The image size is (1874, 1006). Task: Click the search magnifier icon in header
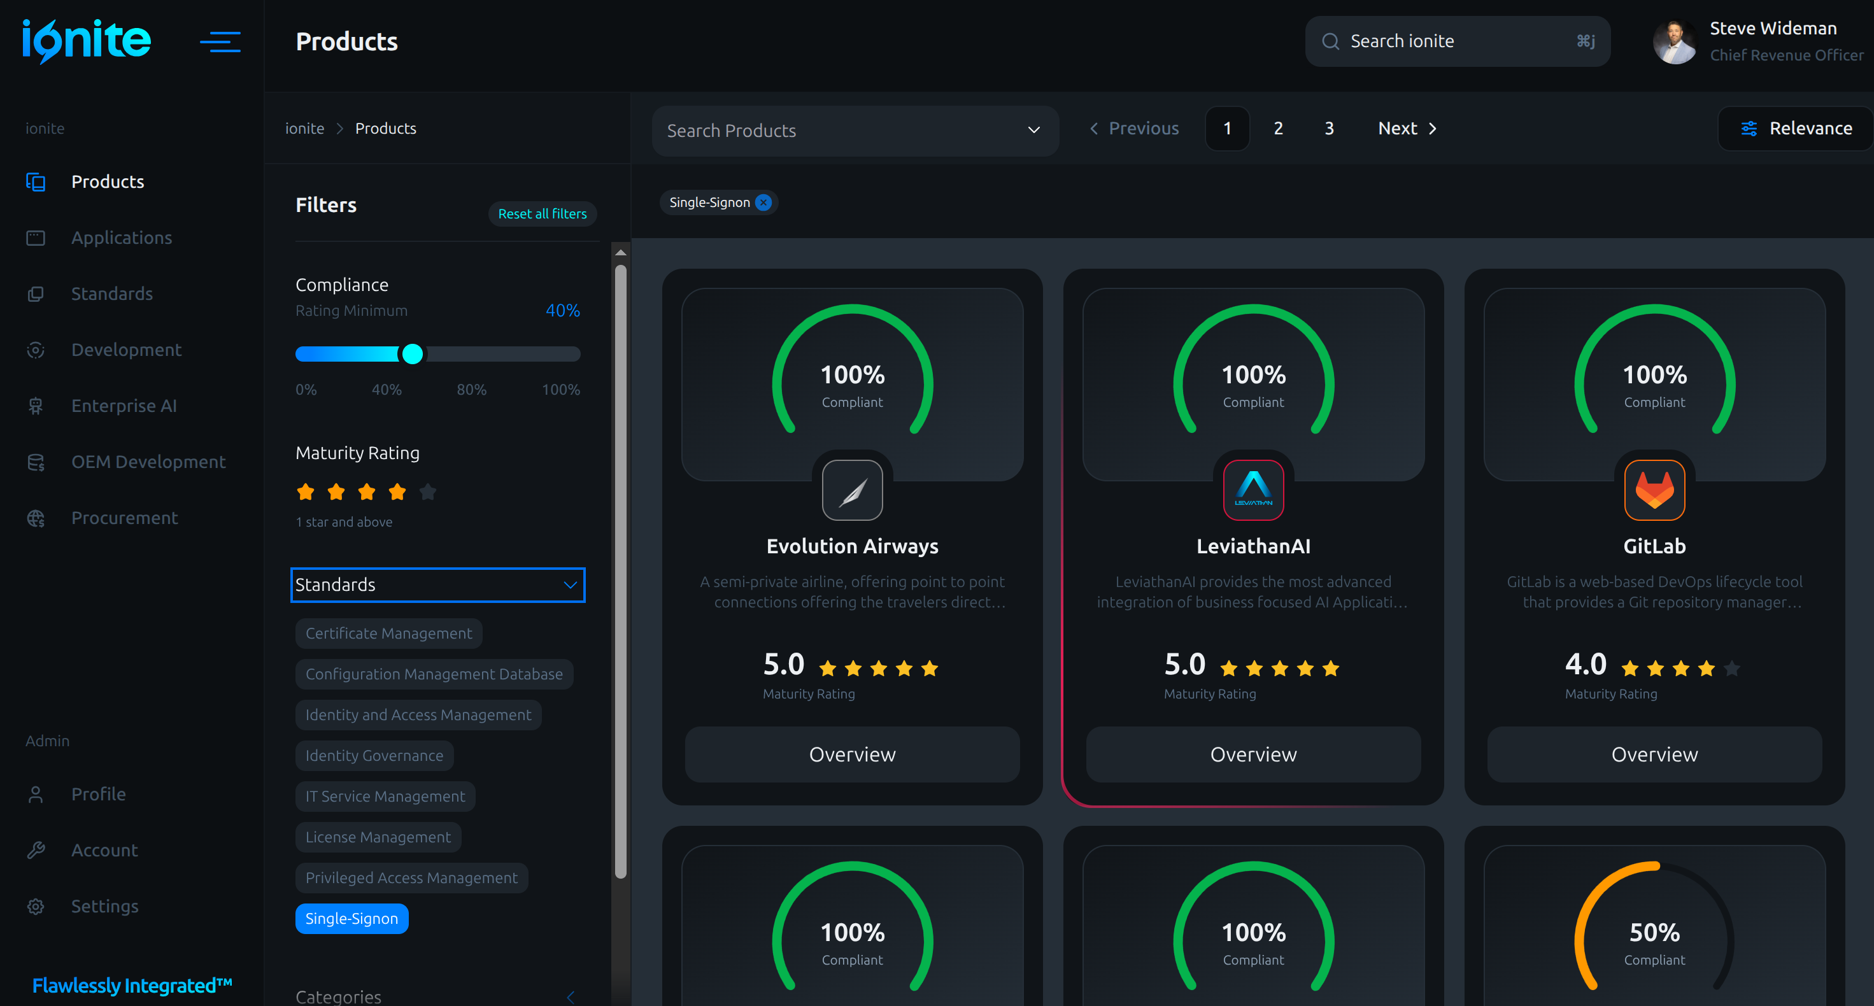[x=1331, y=41]
